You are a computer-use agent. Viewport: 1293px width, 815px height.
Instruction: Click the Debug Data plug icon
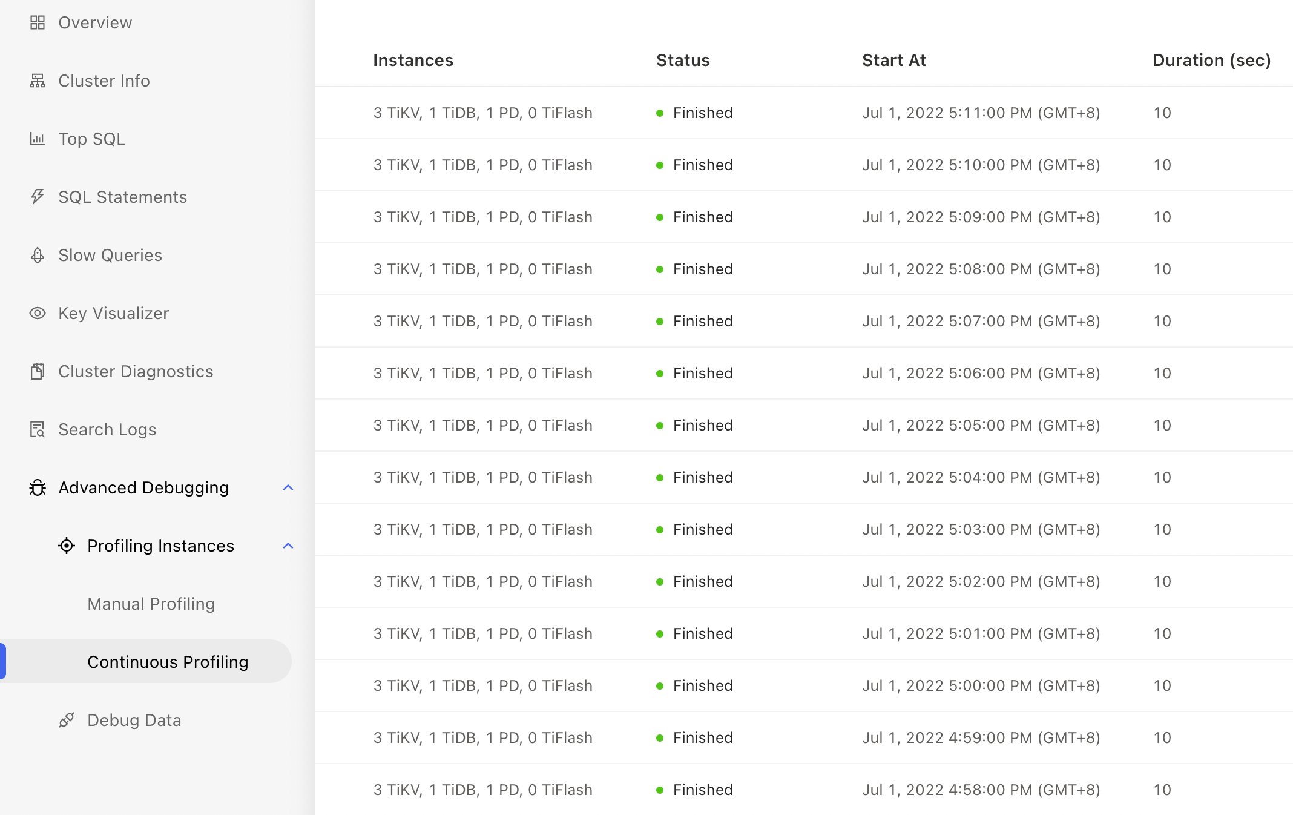(67, 720)
